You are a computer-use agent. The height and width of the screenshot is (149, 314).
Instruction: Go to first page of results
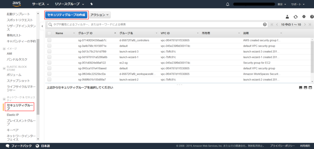(x=272, y=25)
